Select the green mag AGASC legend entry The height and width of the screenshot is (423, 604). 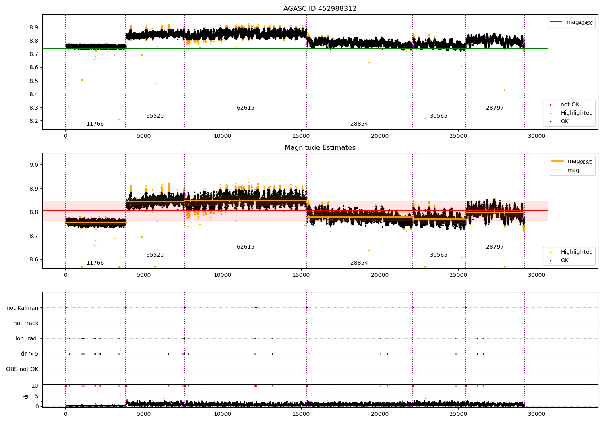pos(571,22)
